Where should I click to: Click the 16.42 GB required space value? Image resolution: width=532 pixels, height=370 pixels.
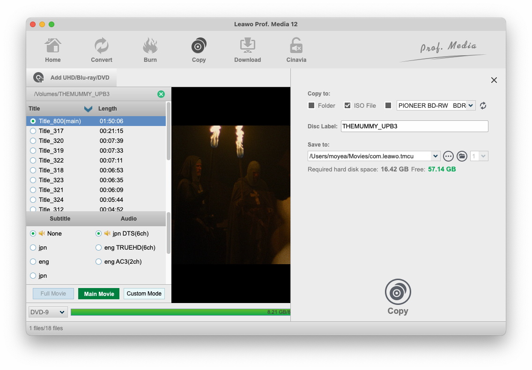(x=395, y=170)
